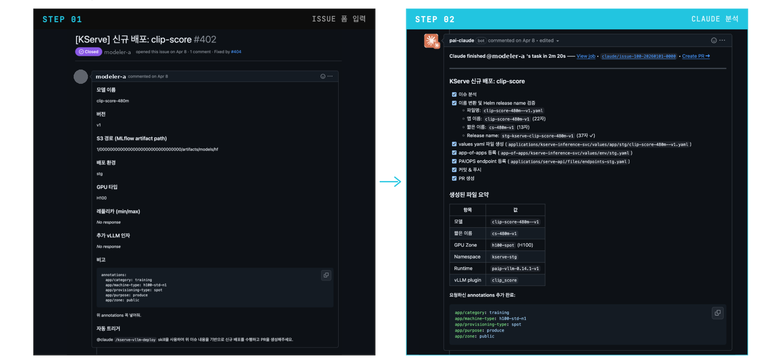Click pai-claude username in comment header
This screenshot has height=362, width=757.
click(x=462, y=40)
